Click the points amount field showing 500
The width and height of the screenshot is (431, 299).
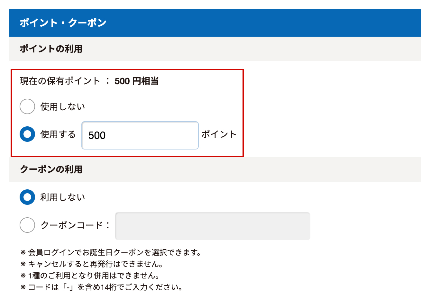(x=140, y=135)
